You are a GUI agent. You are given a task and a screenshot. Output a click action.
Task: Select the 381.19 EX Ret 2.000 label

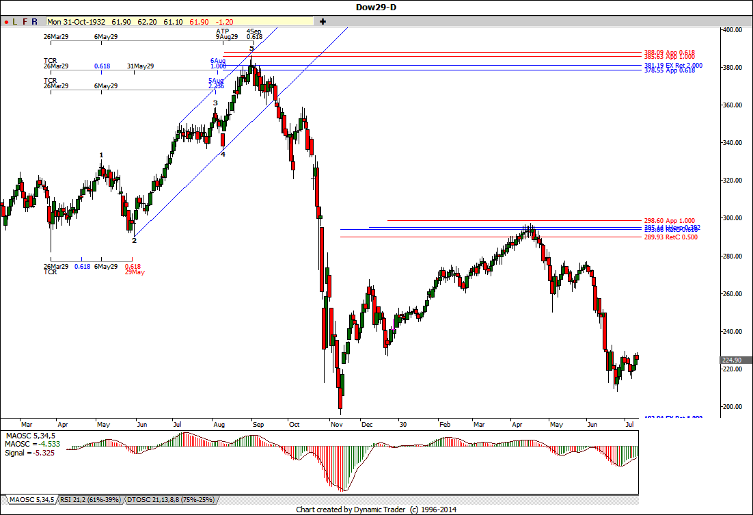pos(673,66)
